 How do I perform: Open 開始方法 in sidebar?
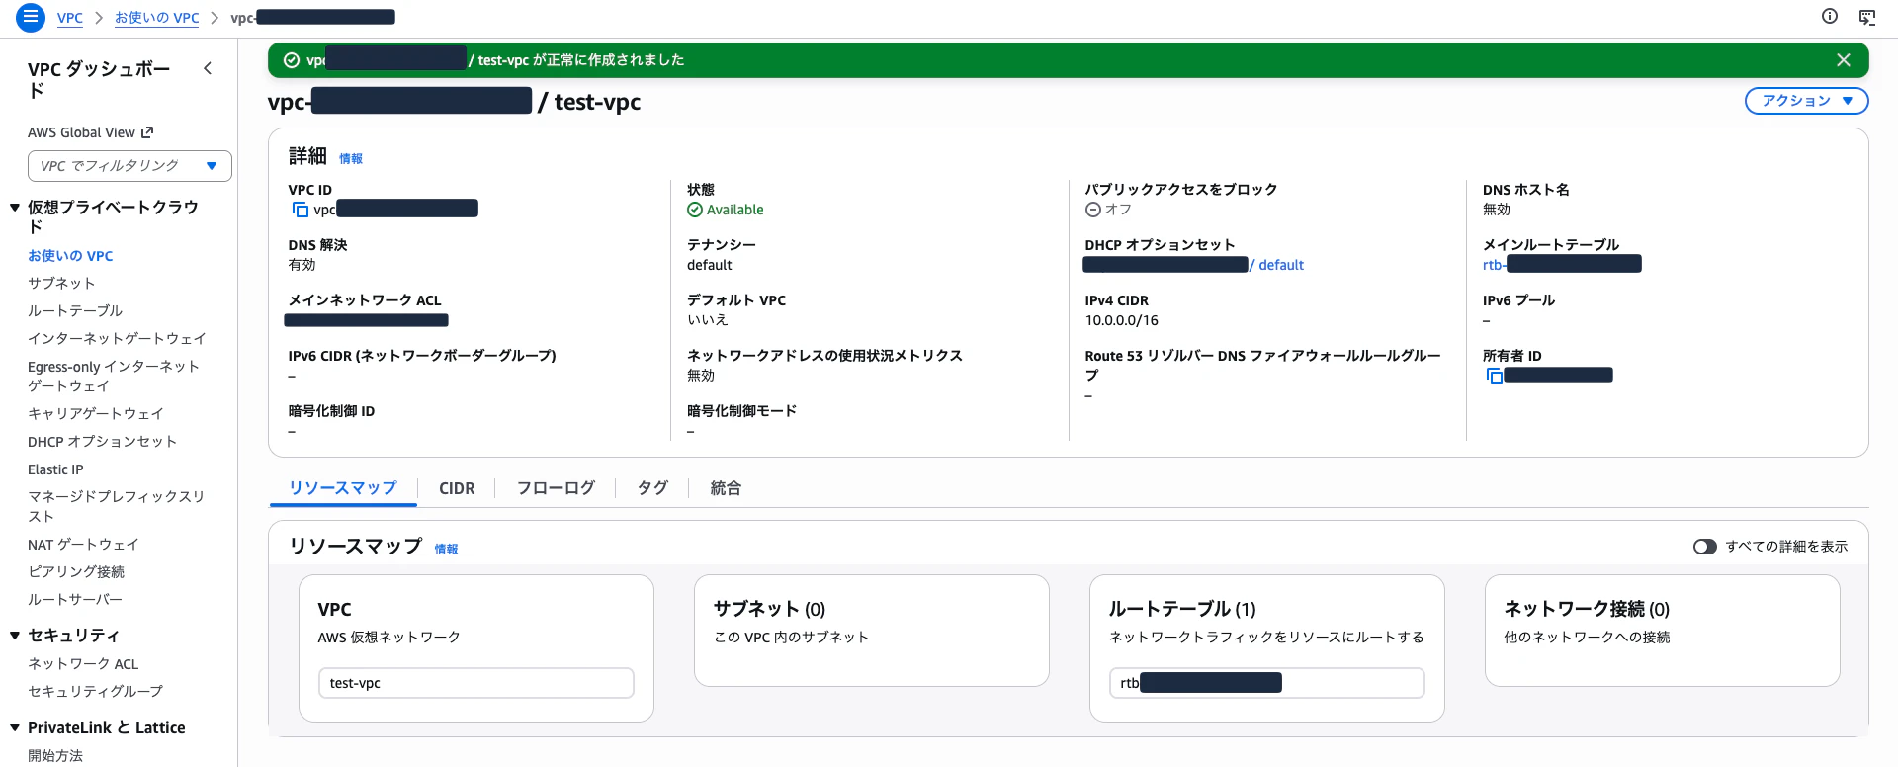[x=55, y=756]
